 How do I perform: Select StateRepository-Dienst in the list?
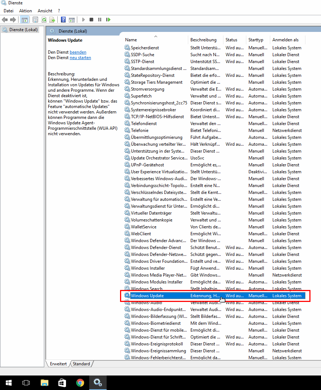pyautogui.click(x=214, y=75)
